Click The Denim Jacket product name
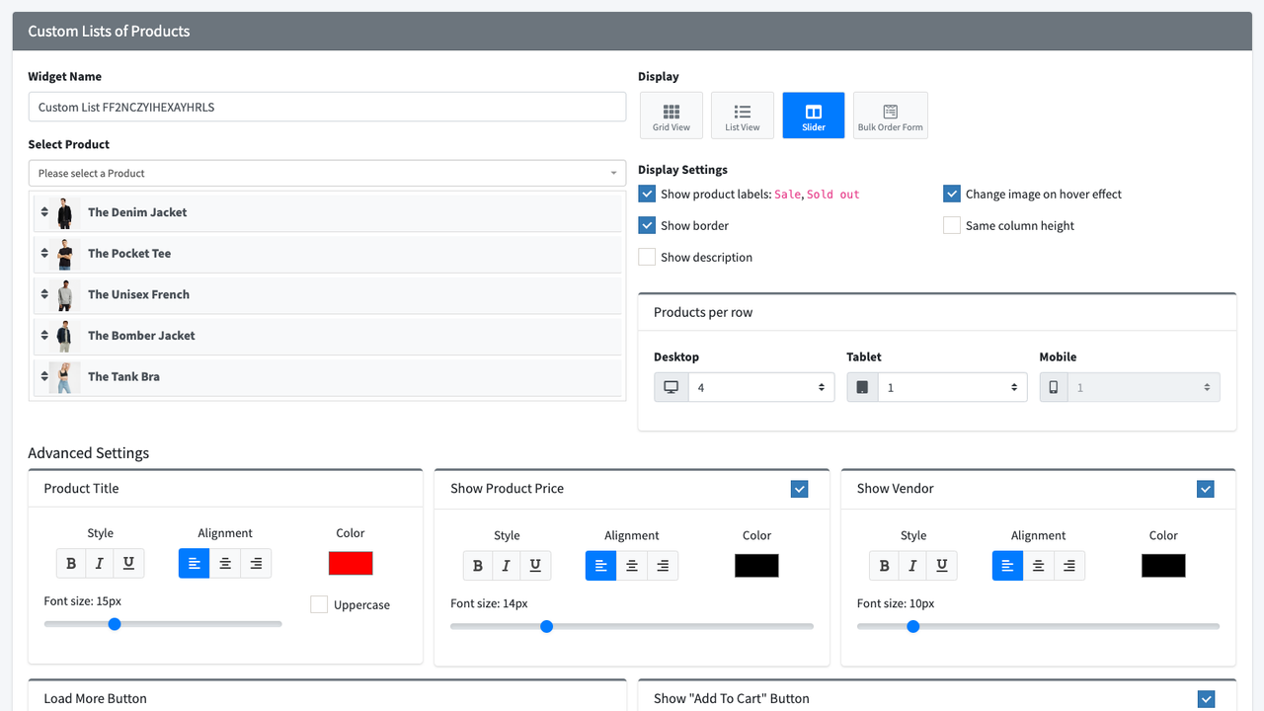1264x711 pixels. coord(137,212)
